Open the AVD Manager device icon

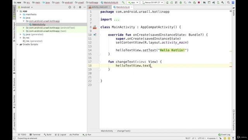tap(218, 3)
